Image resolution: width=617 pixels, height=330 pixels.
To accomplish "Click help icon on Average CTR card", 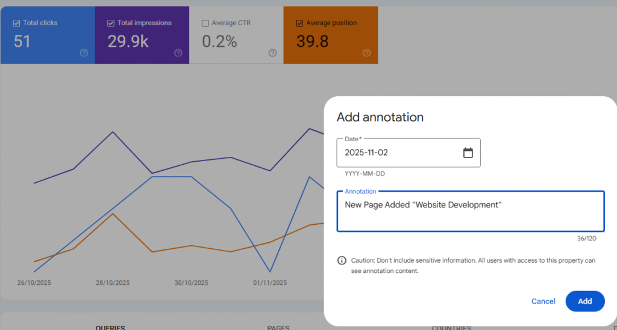I will pos(272,53).
